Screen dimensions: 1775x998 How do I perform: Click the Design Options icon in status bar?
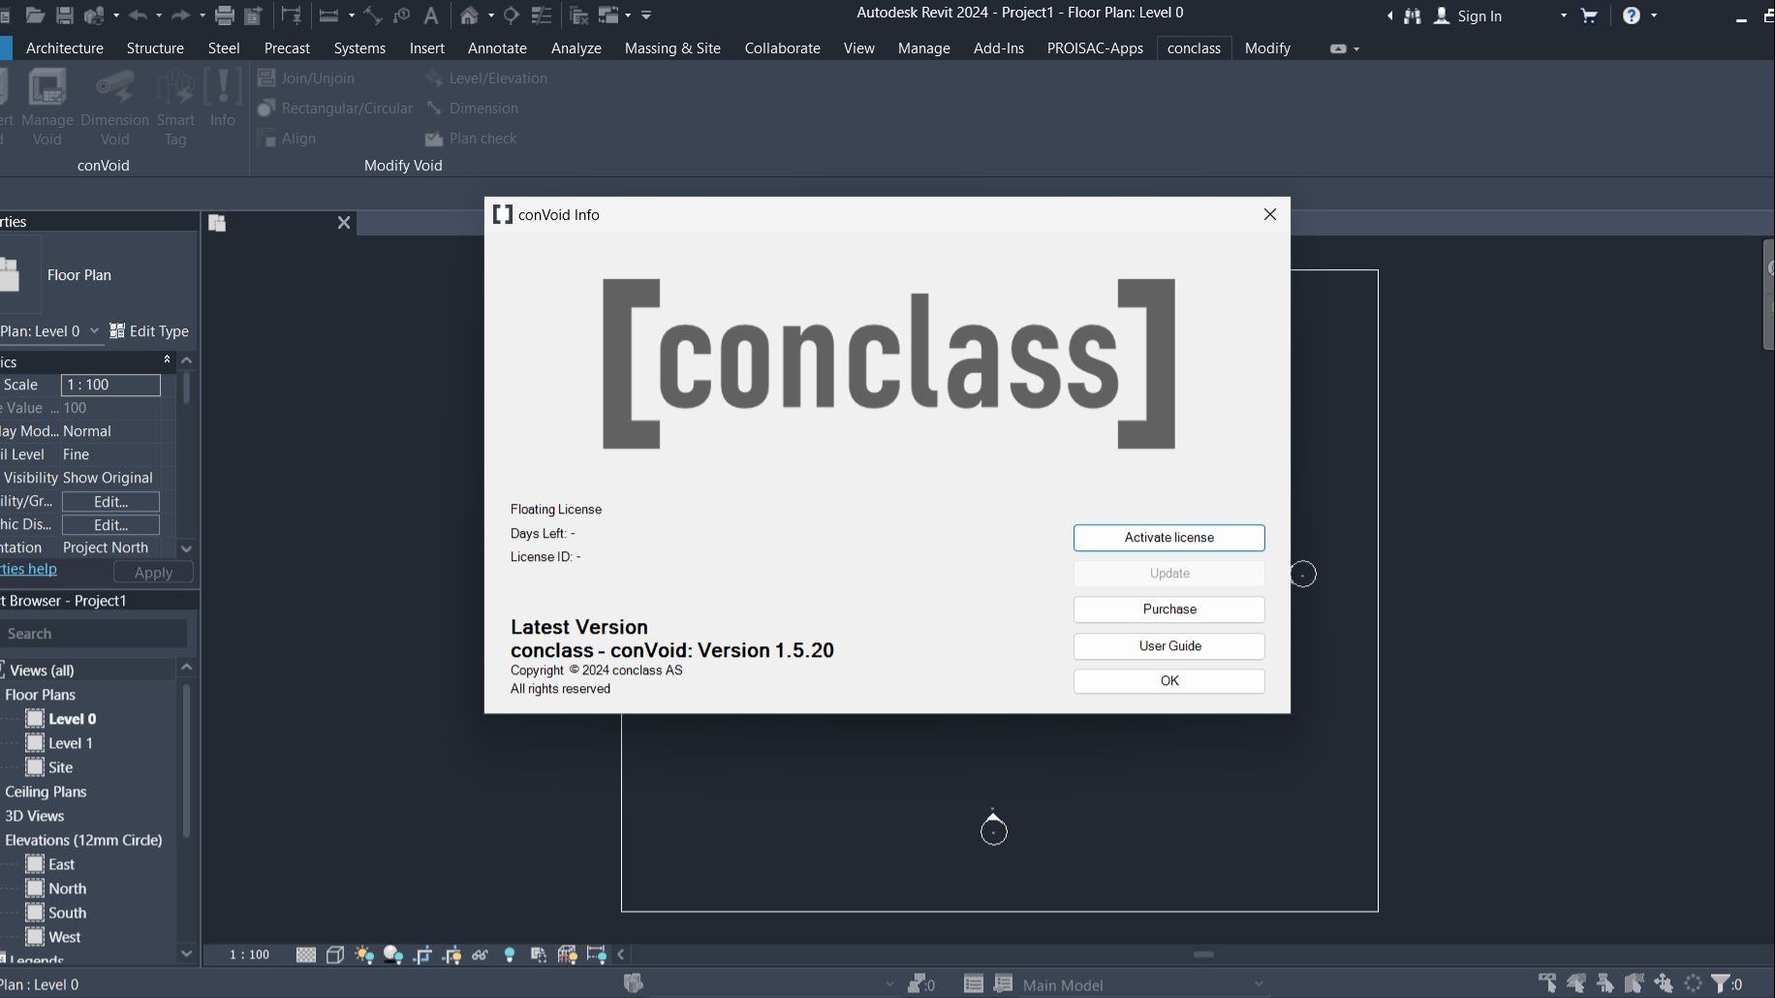click(x=974, y=984)
